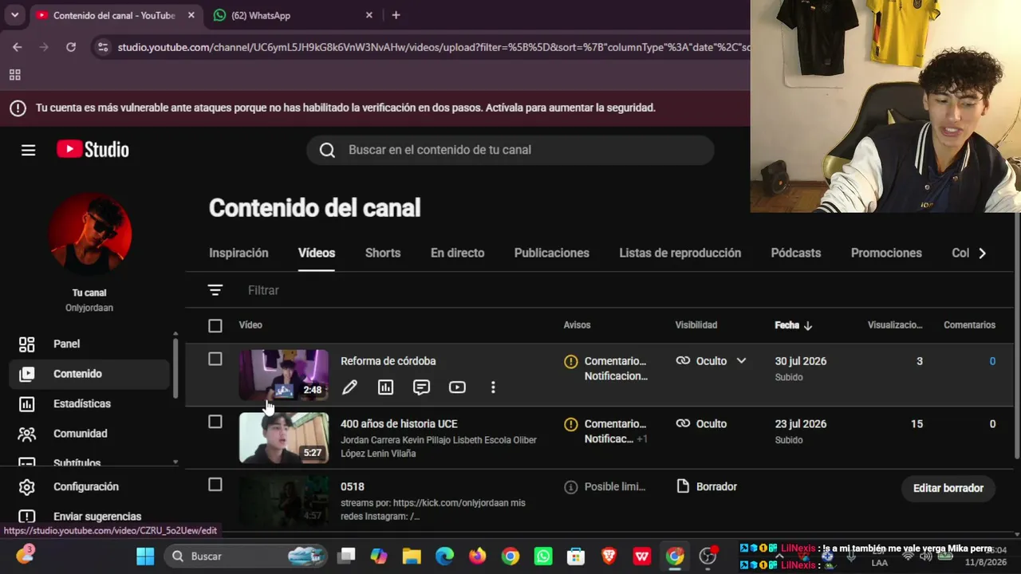This screenshot has width=1021, height=574.
Task: Click the sidebar vertical scrollbar
Action: (x=175, y=367)
